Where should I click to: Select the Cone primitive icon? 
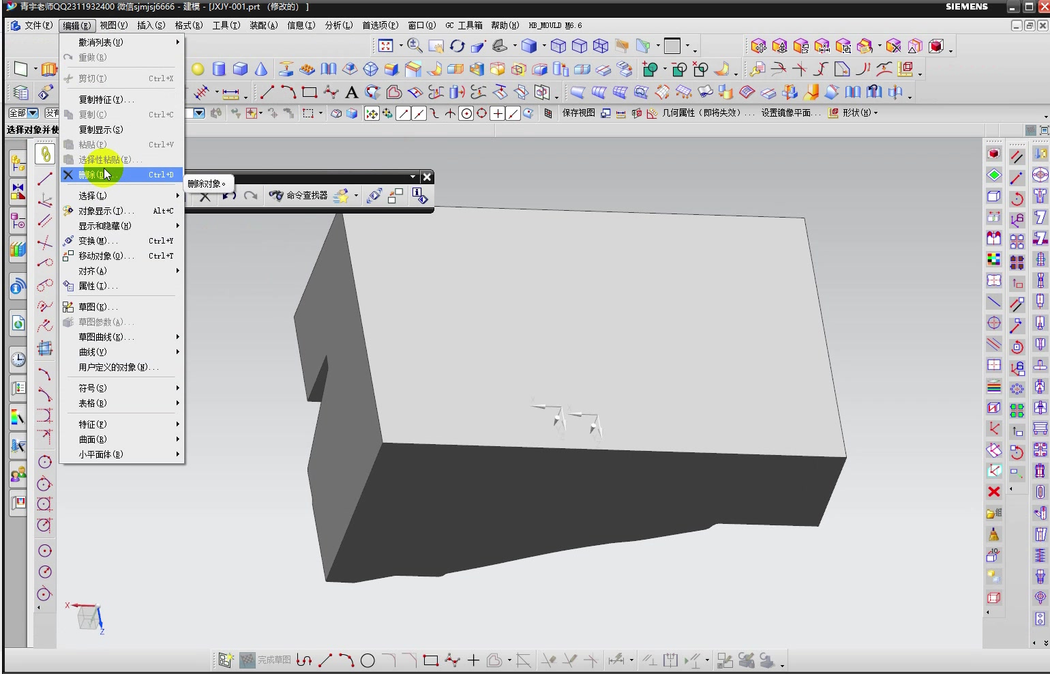[x=261, y=69]
